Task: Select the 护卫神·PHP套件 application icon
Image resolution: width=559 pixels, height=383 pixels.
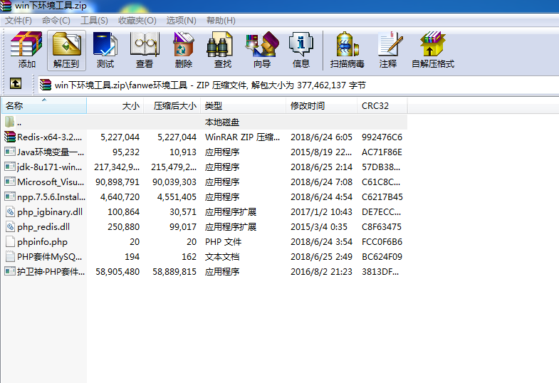Action: coord(10,271)
